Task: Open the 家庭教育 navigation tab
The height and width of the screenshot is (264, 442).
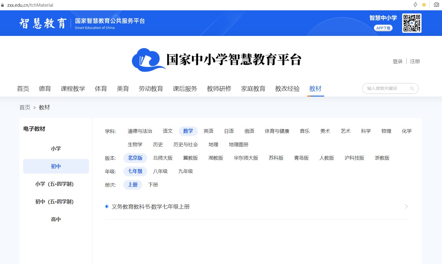Action: [253, 89]
